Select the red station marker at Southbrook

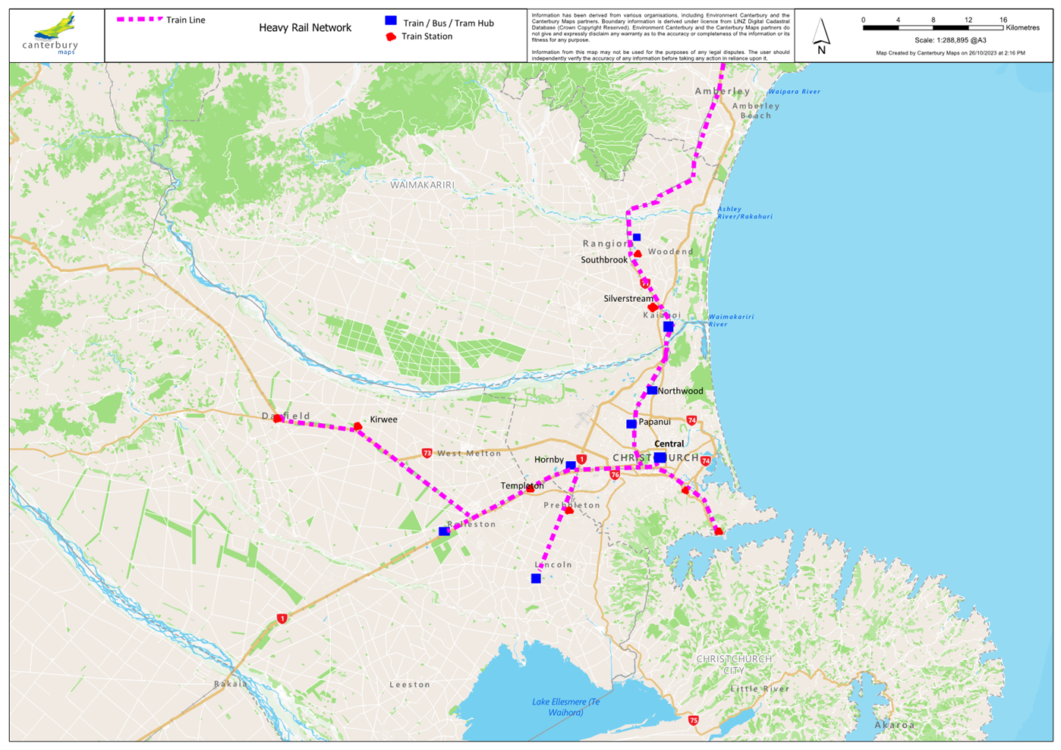pyautogui.click(x=638, y=254)
